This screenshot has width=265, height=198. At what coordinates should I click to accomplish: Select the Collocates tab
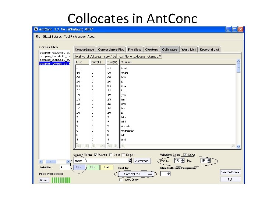click(170, 49)
